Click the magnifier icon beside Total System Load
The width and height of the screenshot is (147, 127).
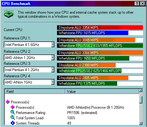[x=13, y=118]
